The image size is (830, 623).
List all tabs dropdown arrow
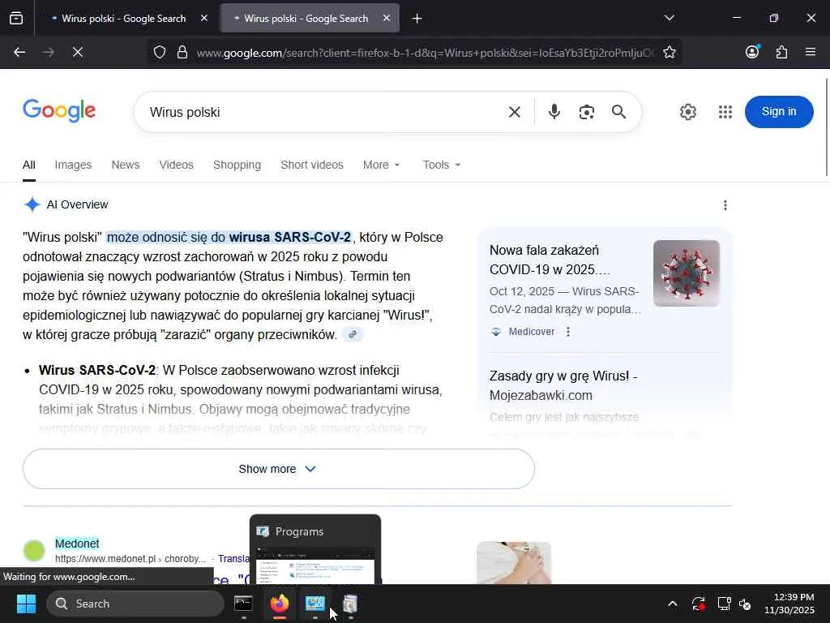(x=669, y=18)
